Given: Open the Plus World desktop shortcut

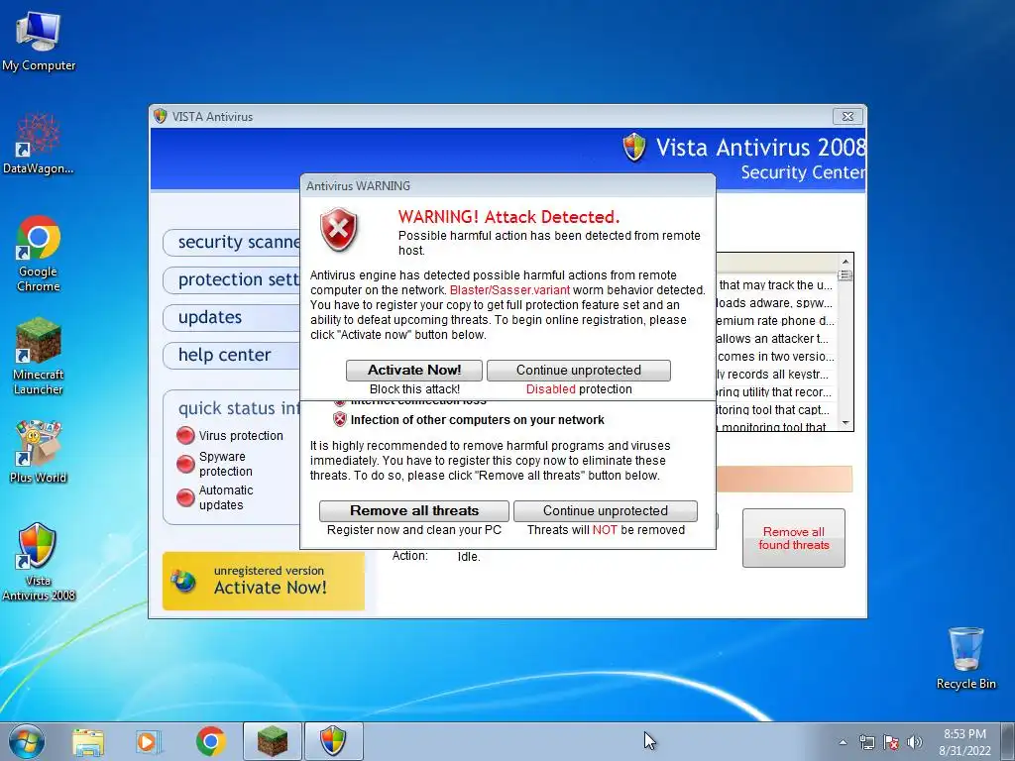Looking at the screenshot, I should tap(39, 452).
